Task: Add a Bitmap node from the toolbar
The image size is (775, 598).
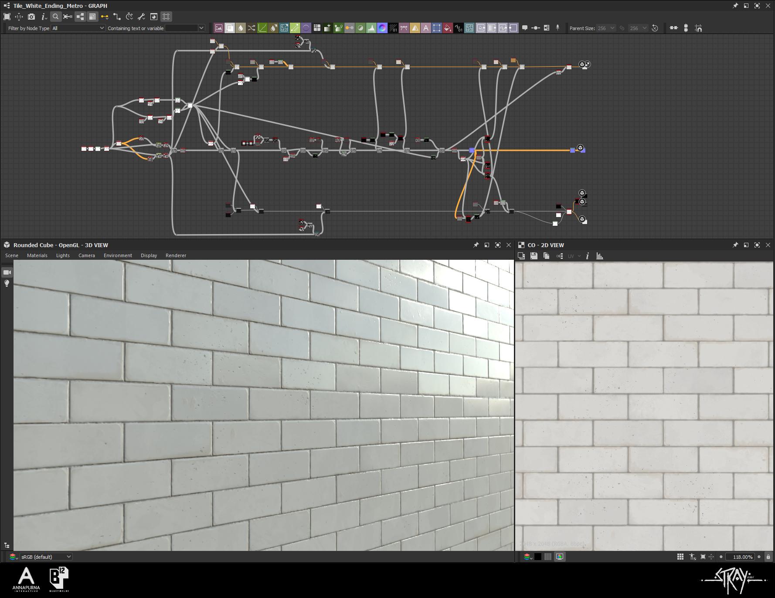Action: [219, 28]
